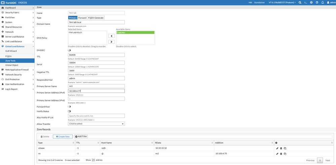Turn on the Notify Status switch
This screenshot has height=165, width=336.
69,111
